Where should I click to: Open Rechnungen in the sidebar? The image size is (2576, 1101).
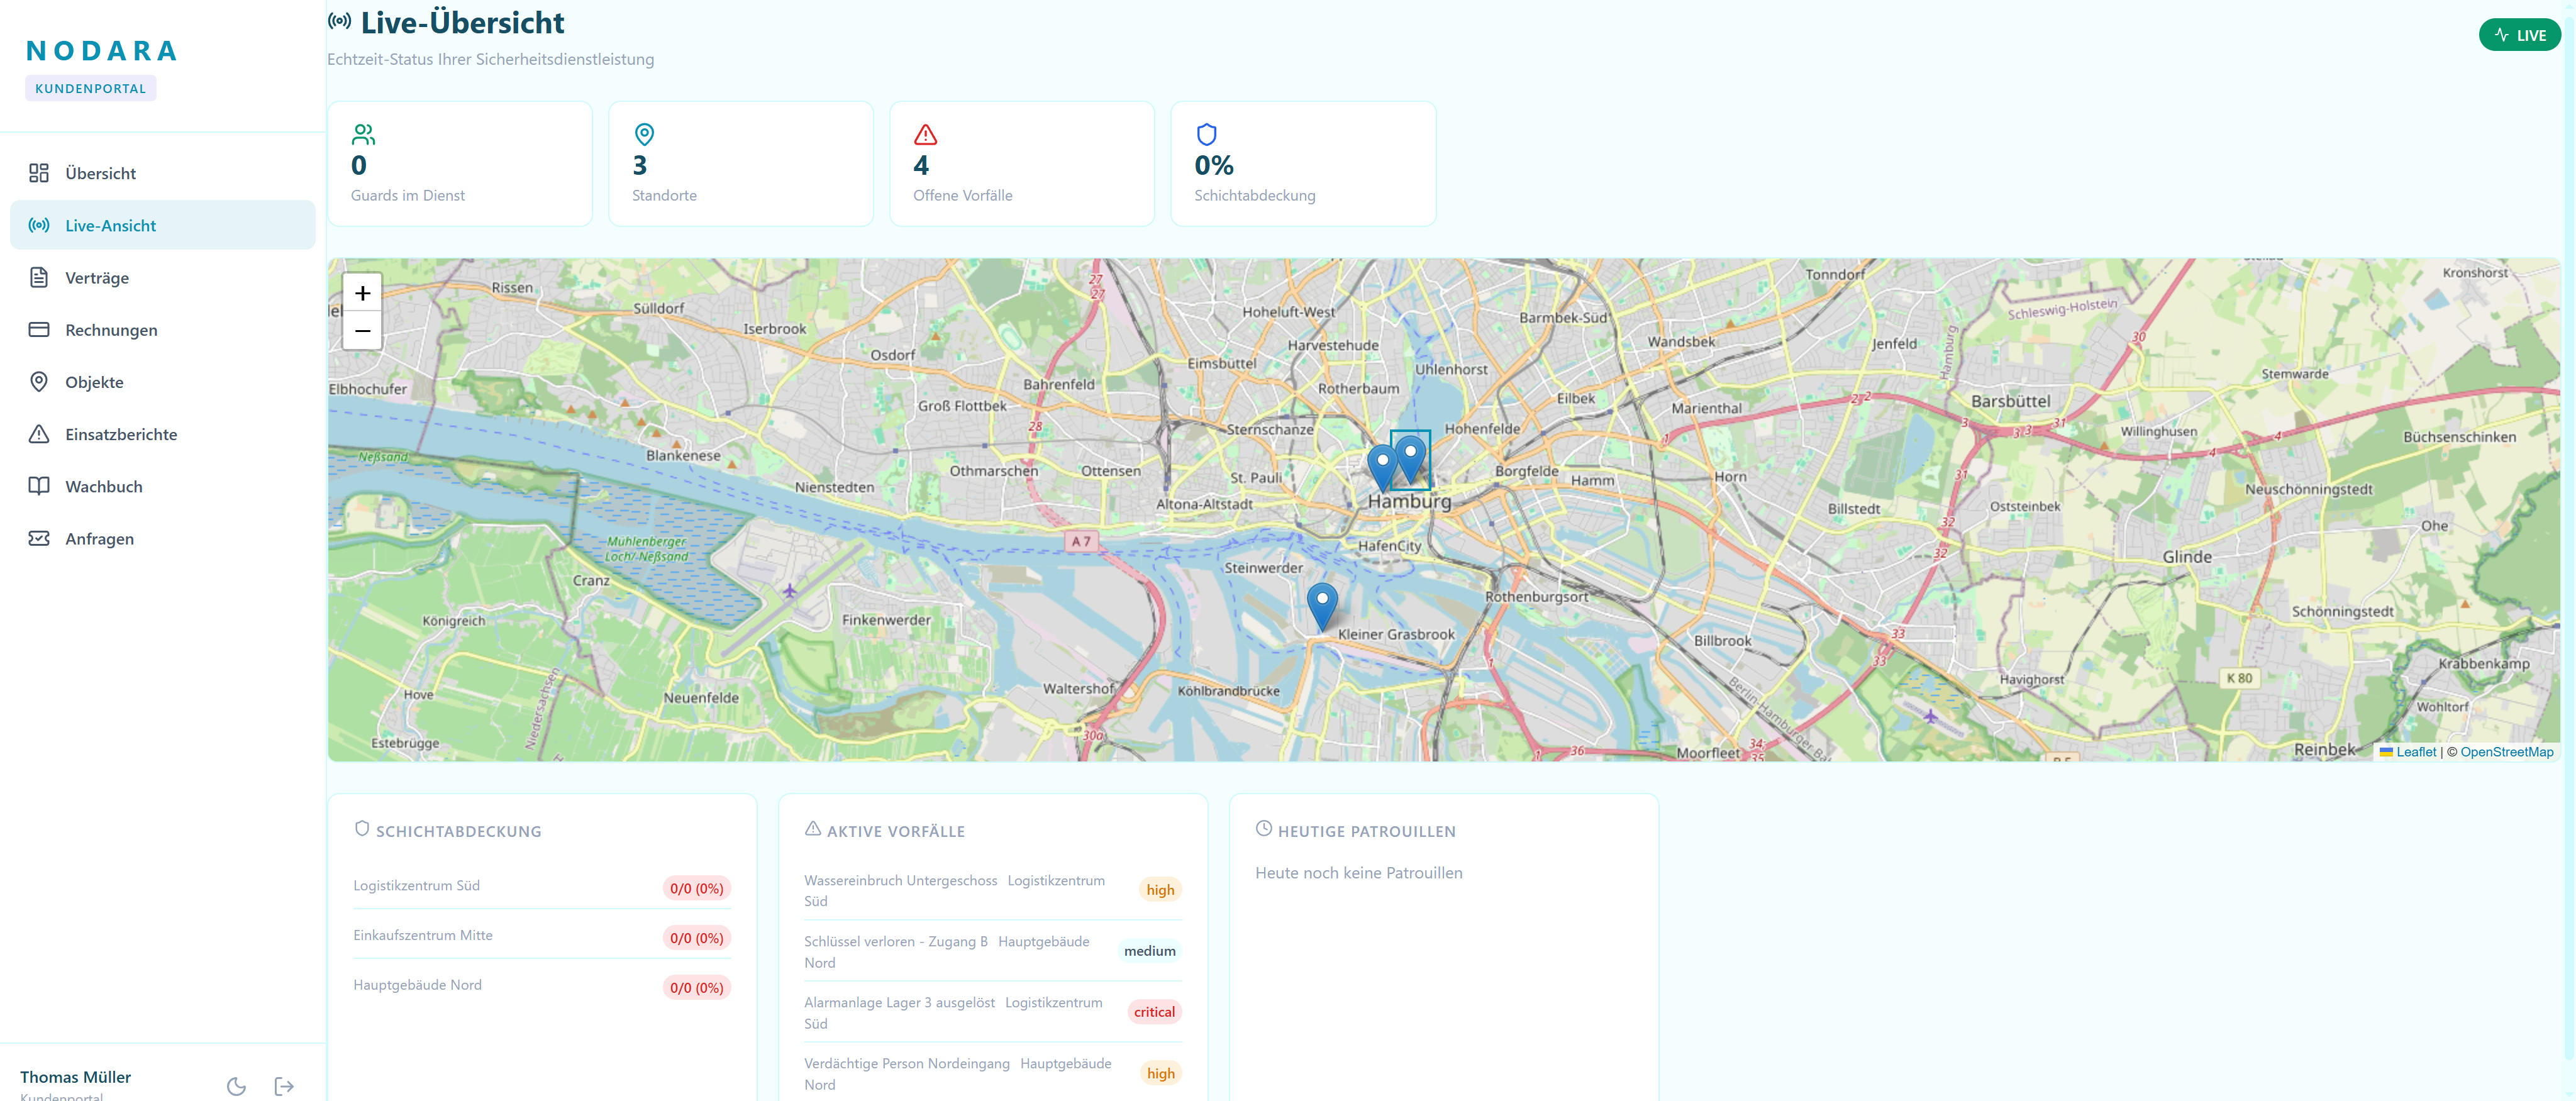pyautogui.click(x=163, y=329)
